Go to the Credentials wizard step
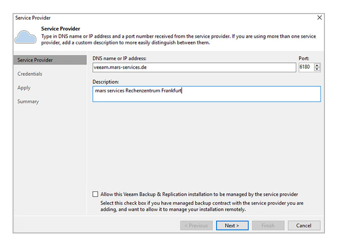The width and height of the screenshot is (338, 245). [30, 74]
